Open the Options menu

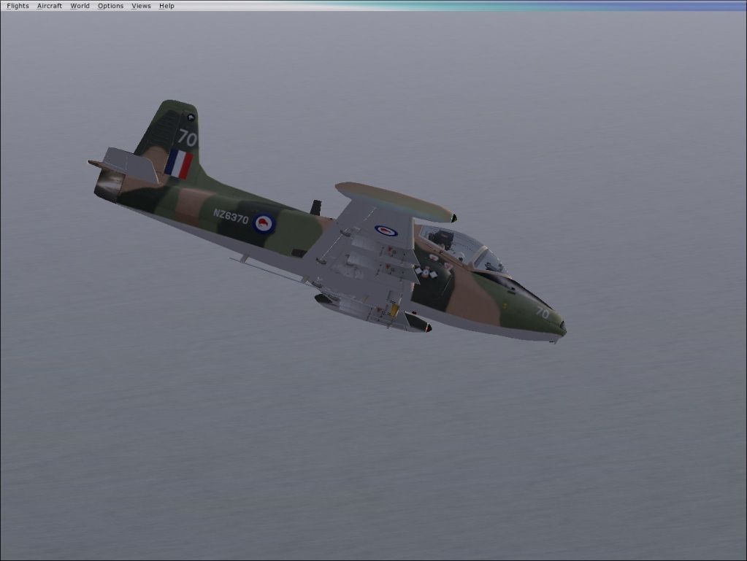pos(110,6)
